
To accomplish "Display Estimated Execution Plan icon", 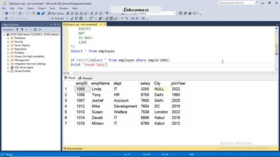I will [77, 18].
